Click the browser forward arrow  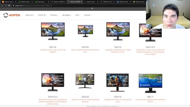click(x=6, y=5)
